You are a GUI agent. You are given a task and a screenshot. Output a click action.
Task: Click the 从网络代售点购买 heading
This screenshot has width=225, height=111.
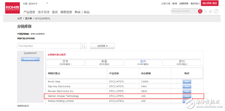pos(57,55)
